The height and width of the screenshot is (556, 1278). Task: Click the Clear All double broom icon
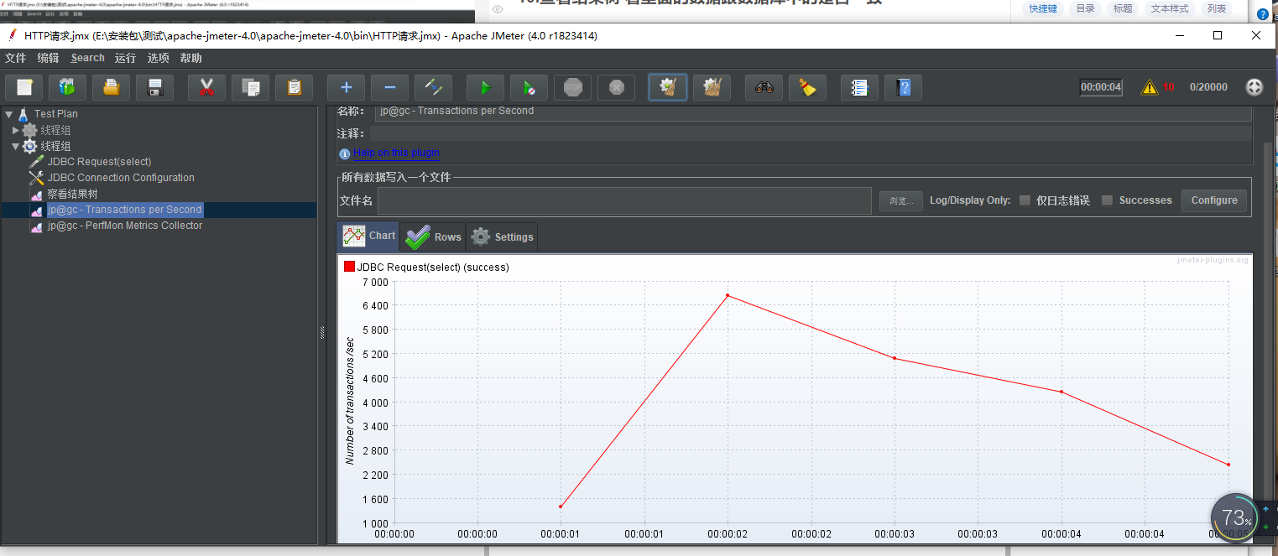712,87
